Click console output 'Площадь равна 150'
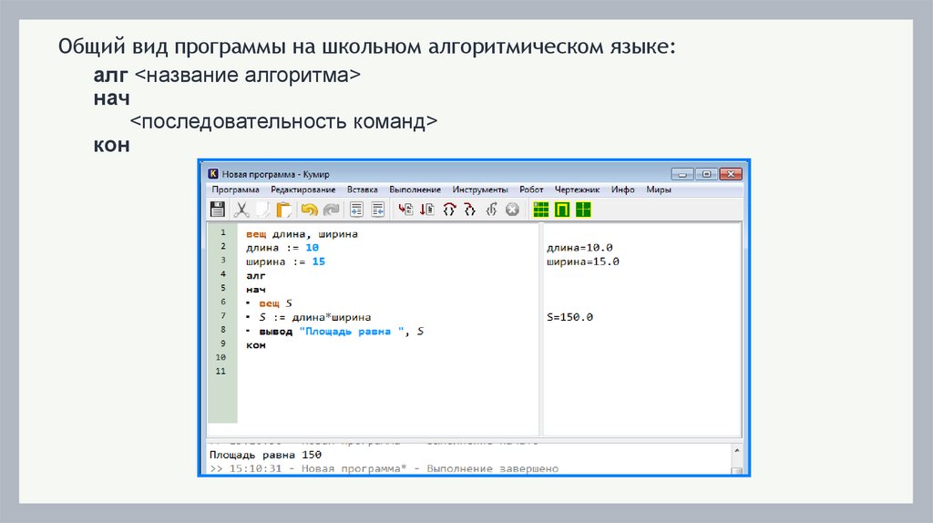The image size is (933, 523). tap(265, 455)
